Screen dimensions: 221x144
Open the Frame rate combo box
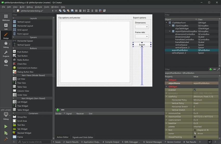pyautogui.click(x=142, y=37)
